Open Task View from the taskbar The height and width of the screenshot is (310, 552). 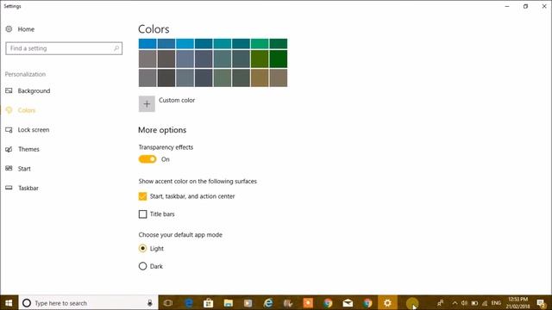[x=168, y=303]
